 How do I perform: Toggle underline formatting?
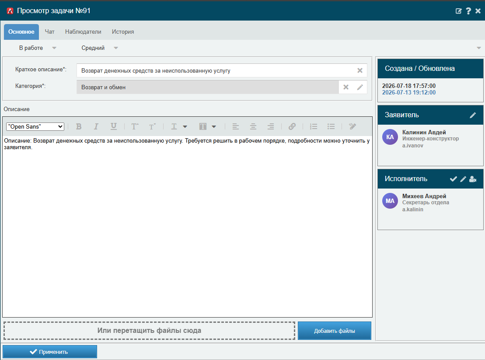click(x=114, y=126)
